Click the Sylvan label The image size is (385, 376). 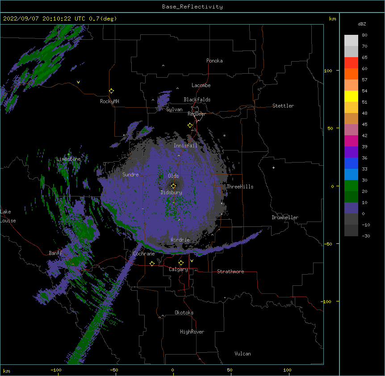tap(174, 109)
